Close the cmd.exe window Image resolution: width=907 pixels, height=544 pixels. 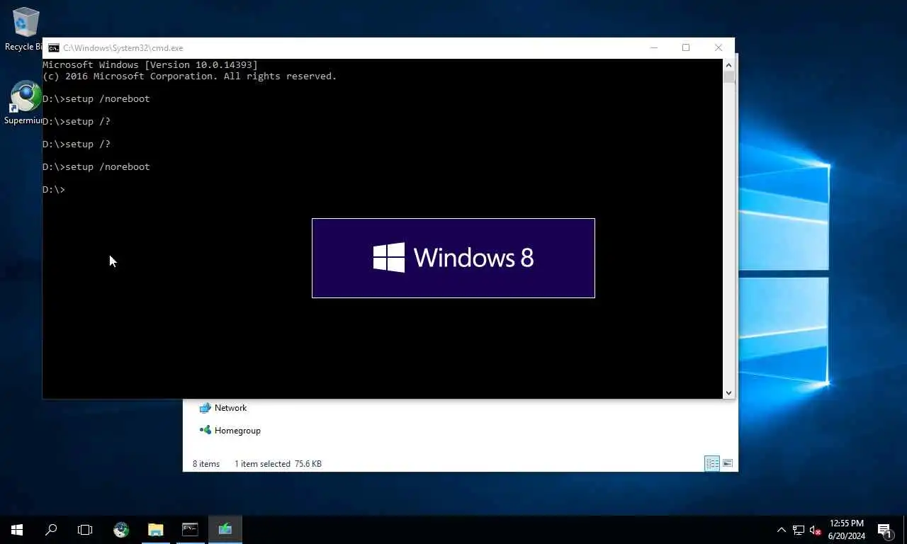click(x=719, y=48)
